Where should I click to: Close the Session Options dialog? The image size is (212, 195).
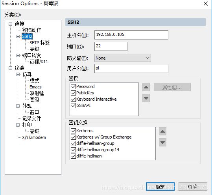(x=206, y=4)
